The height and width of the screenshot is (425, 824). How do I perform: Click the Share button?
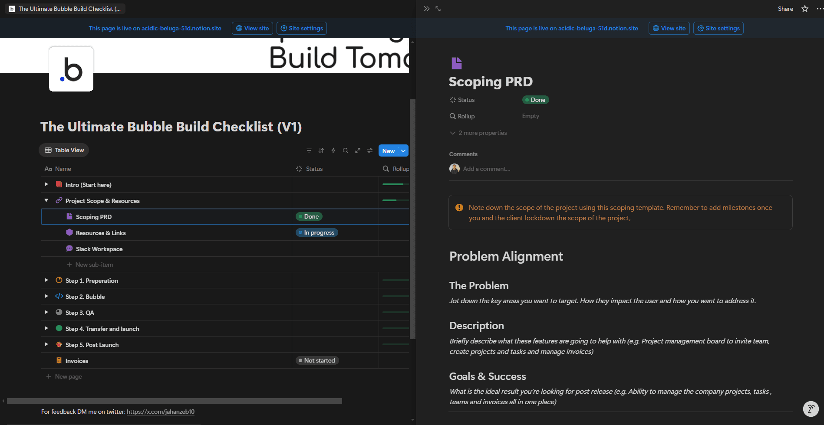pyautogui.click(x=785, y=9)
